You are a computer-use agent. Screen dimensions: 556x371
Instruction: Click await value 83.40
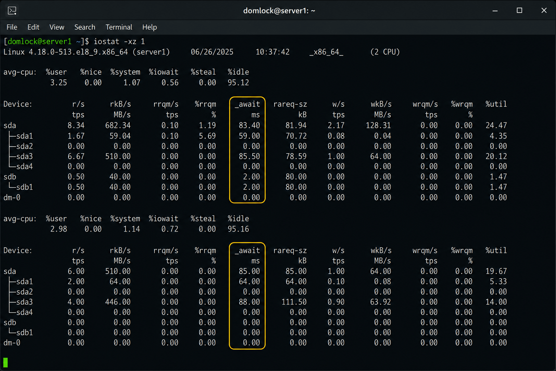click(x=249, y=125)
